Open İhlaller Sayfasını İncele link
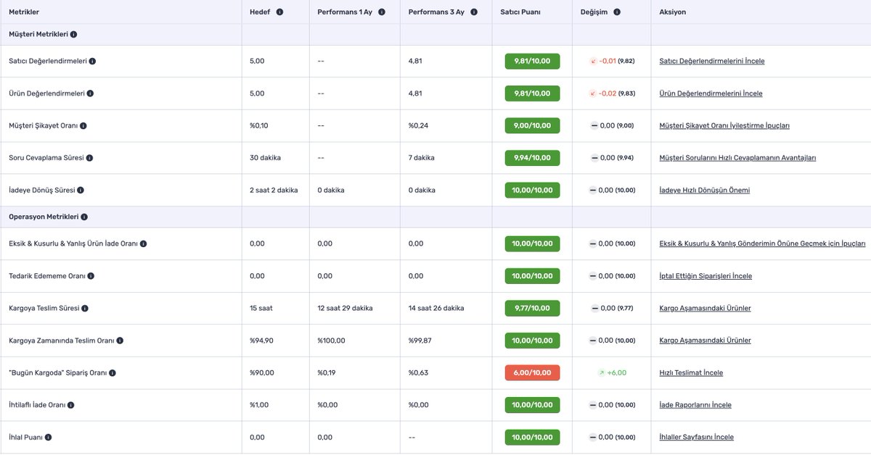Viewport: 871px width, 455px height. (696, 438)
